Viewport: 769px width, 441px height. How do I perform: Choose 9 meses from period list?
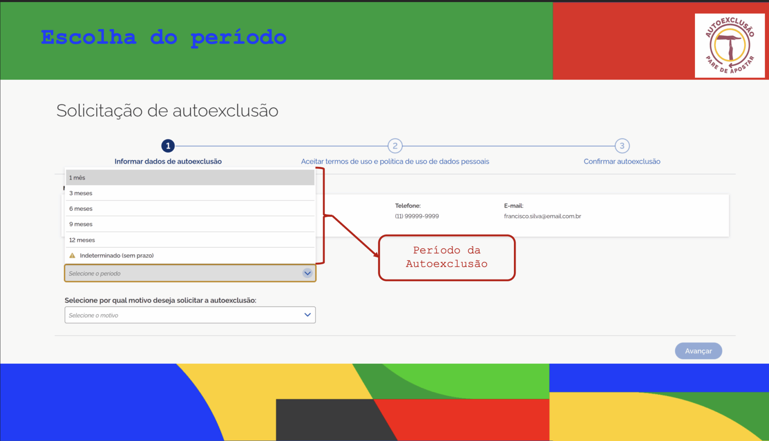tap(190, 224)
